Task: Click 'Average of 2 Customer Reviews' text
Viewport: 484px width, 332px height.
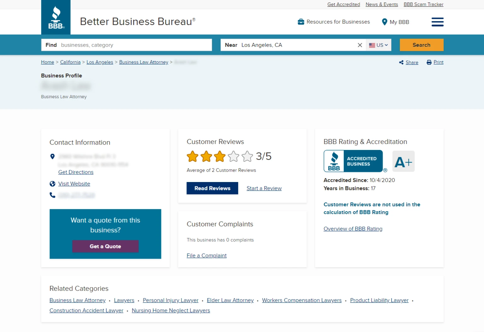Action: [221, 170]
